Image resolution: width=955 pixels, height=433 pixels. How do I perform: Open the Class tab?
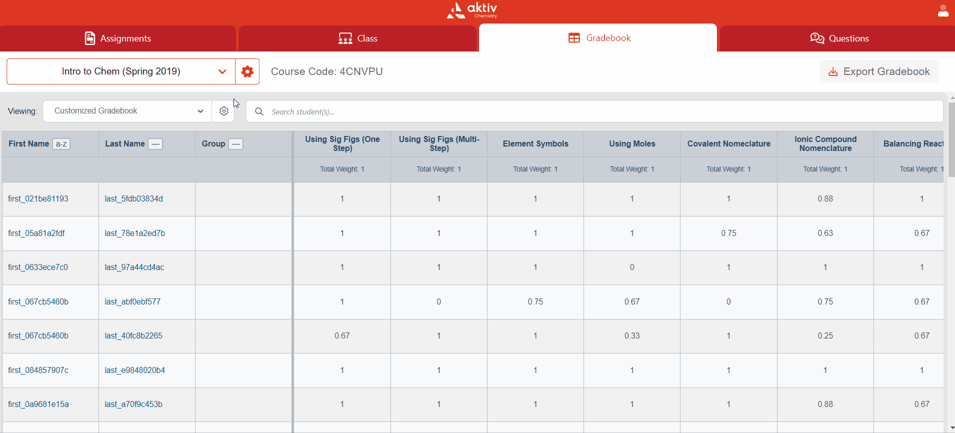tap(357, 38)
